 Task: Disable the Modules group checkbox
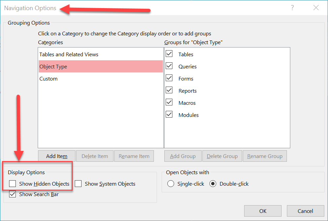169,115
